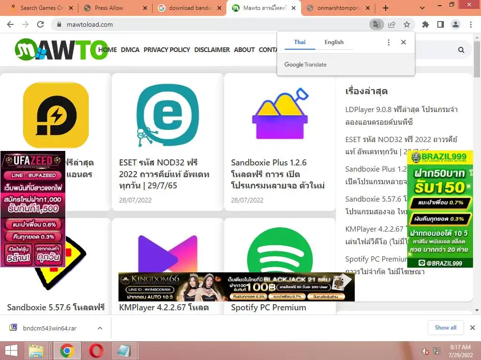This screenshot has width=481, height=360.
Task: Open Sandboxie Plus logo thumbnail
Action: [280, 114]
